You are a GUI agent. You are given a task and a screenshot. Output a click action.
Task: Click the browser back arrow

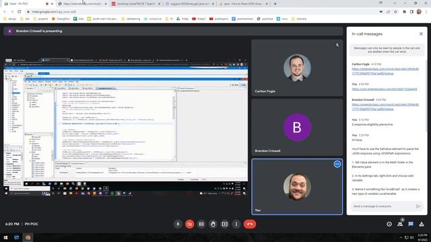[x=5, y=12]
